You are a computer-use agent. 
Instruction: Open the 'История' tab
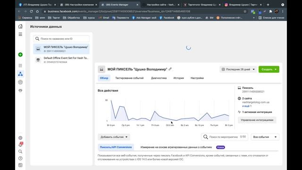(x=178, y=78)
